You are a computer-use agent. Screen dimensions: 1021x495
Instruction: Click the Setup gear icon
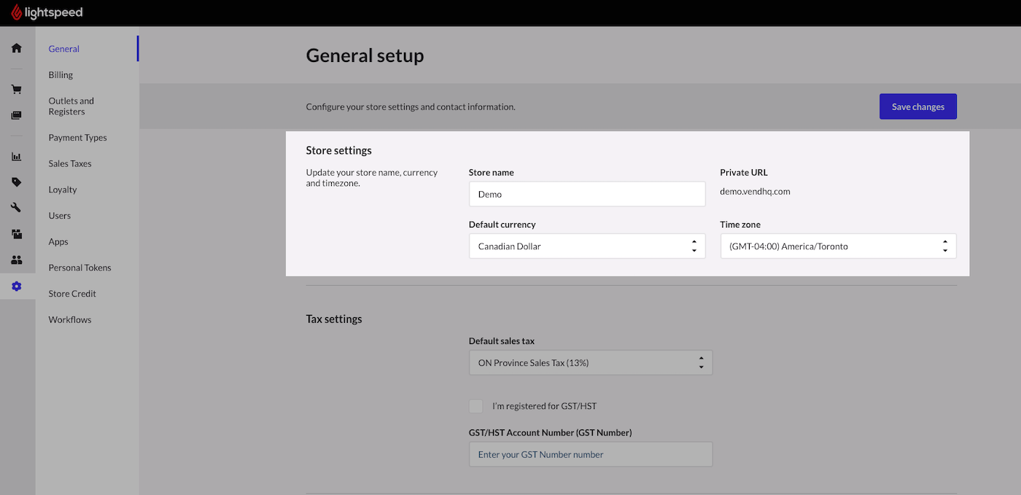tap(16, 287)
